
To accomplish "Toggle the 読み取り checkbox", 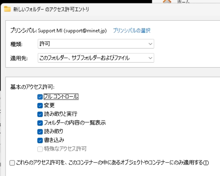I will [40, 131].
